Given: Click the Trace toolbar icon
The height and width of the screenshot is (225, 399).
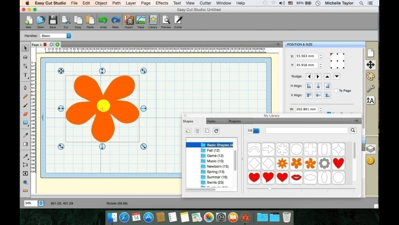Looking at the screenshot, I should pos(141,21).
